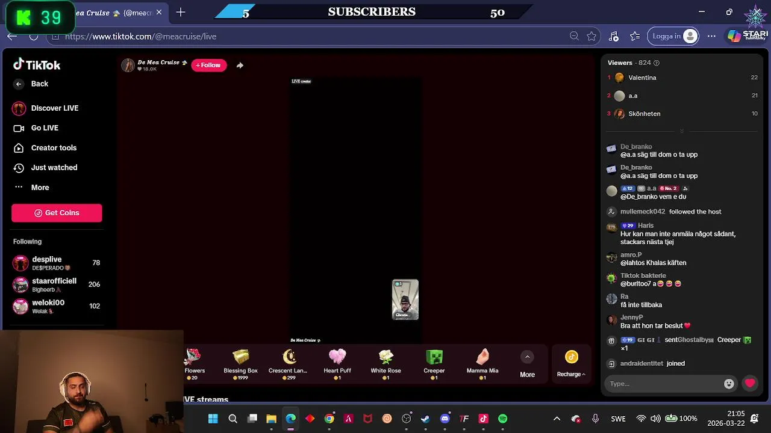Open weloki00 live stream
The width and height of the screenshot is (771, 433).
pyautogui.click(x=57, y=306)
